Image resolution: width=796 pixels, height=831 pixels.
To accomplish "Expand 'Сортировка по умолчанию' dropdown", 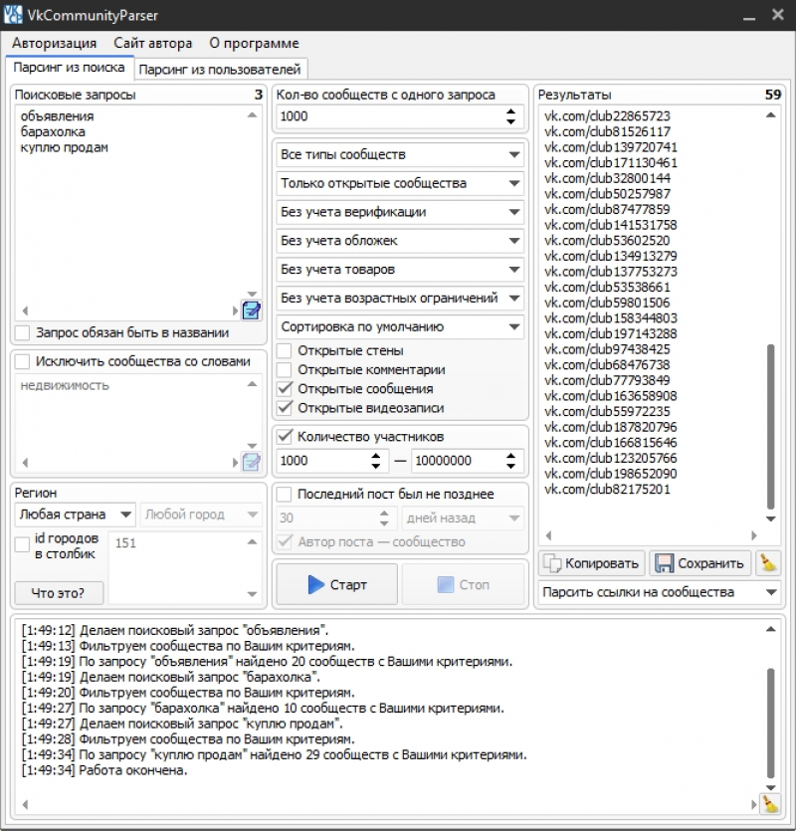I will point(400,326).
